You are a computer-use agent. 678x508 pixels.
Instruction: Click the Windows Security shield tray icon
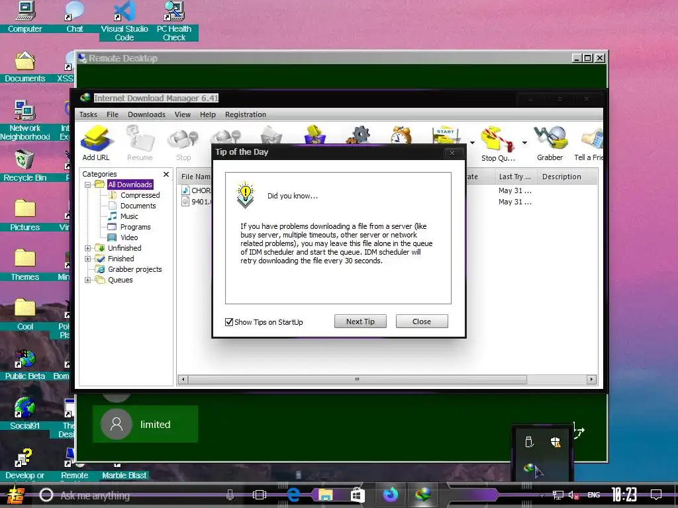tap(556, 442)
